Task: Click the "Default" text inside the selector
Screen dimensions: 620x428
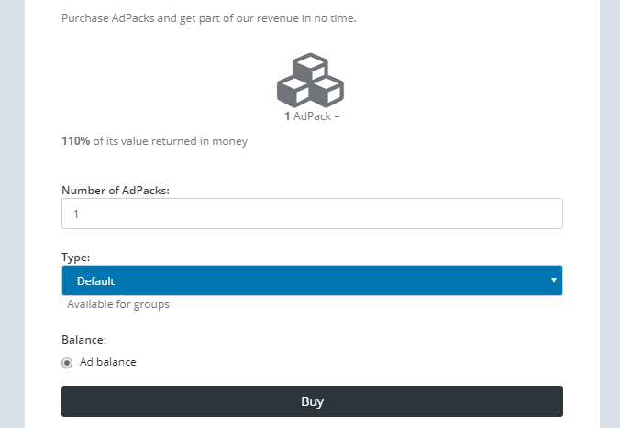Action: pyautogui.click(x=95, y=281)
